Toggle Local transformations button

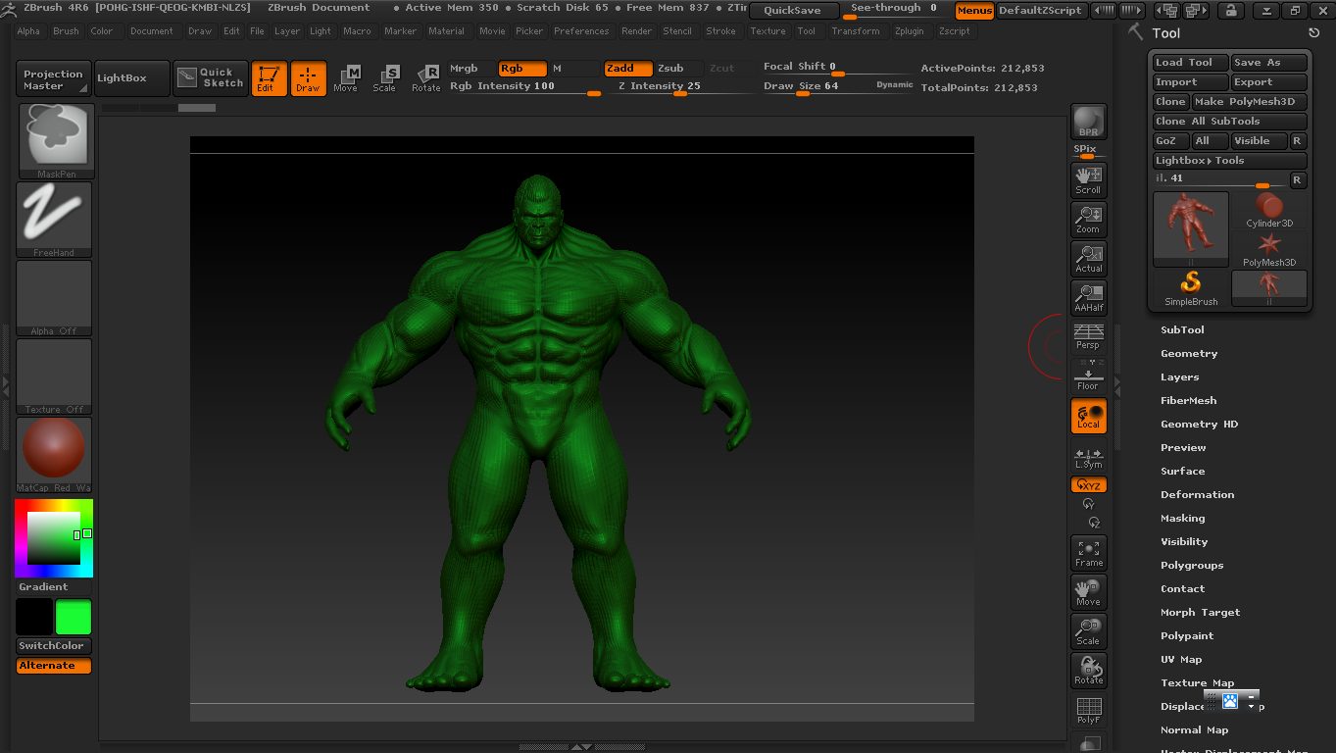(1089, 416)
